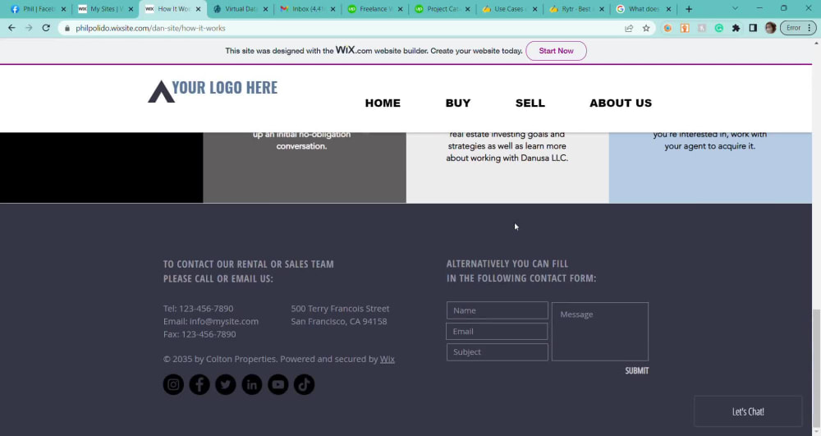821x436 pixels.
Task: View site information via the padlock icon
Action: 67,28
